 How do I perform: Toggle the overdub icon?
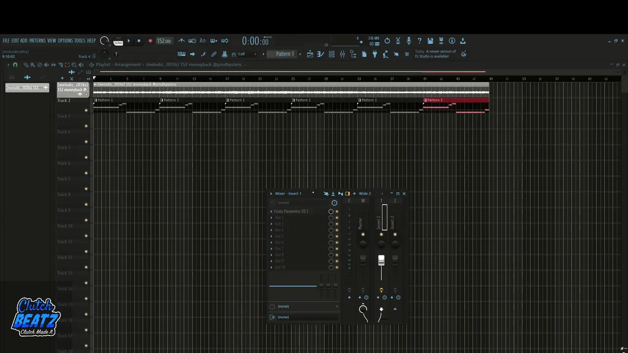214,41
